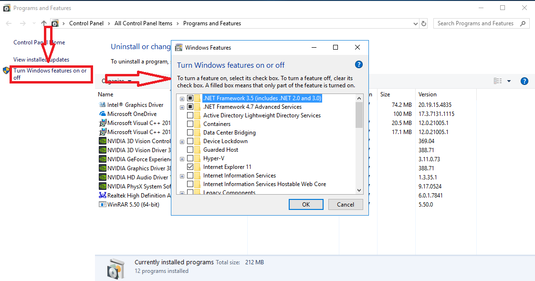Screen dimensions: 535x281
Task: Enable the Device Lockdown checkbox
Action: point(190,141)
